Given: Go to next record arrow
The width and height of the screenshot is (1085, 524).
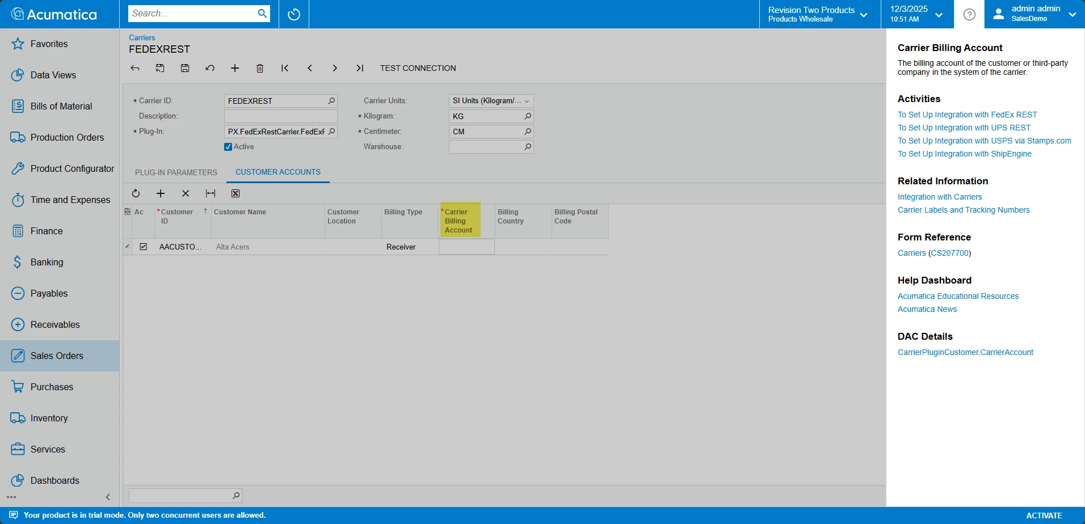Looking at the screenshot, I should click(335, 68).
